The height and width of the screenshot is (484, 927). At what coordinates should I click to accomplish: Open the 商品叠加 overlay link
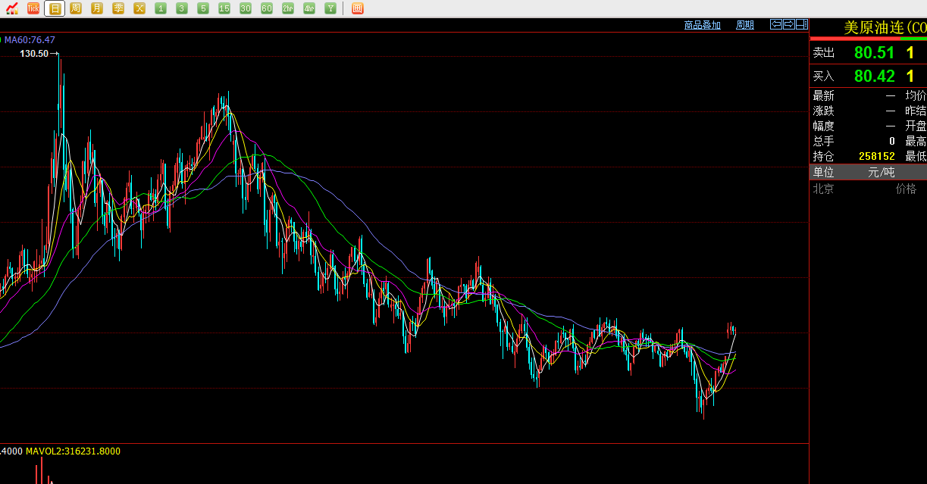click(703, 25)
